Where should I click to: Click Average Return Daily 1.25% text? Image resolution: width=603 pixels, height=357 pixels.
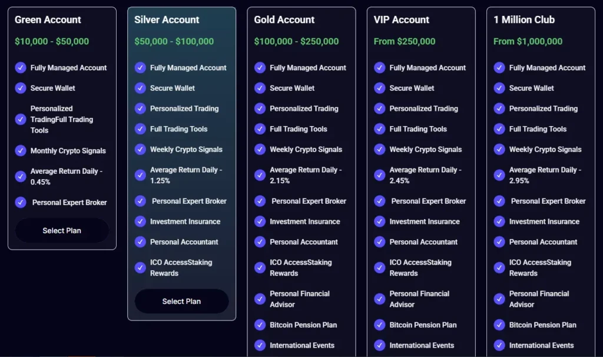pos(185,175)
